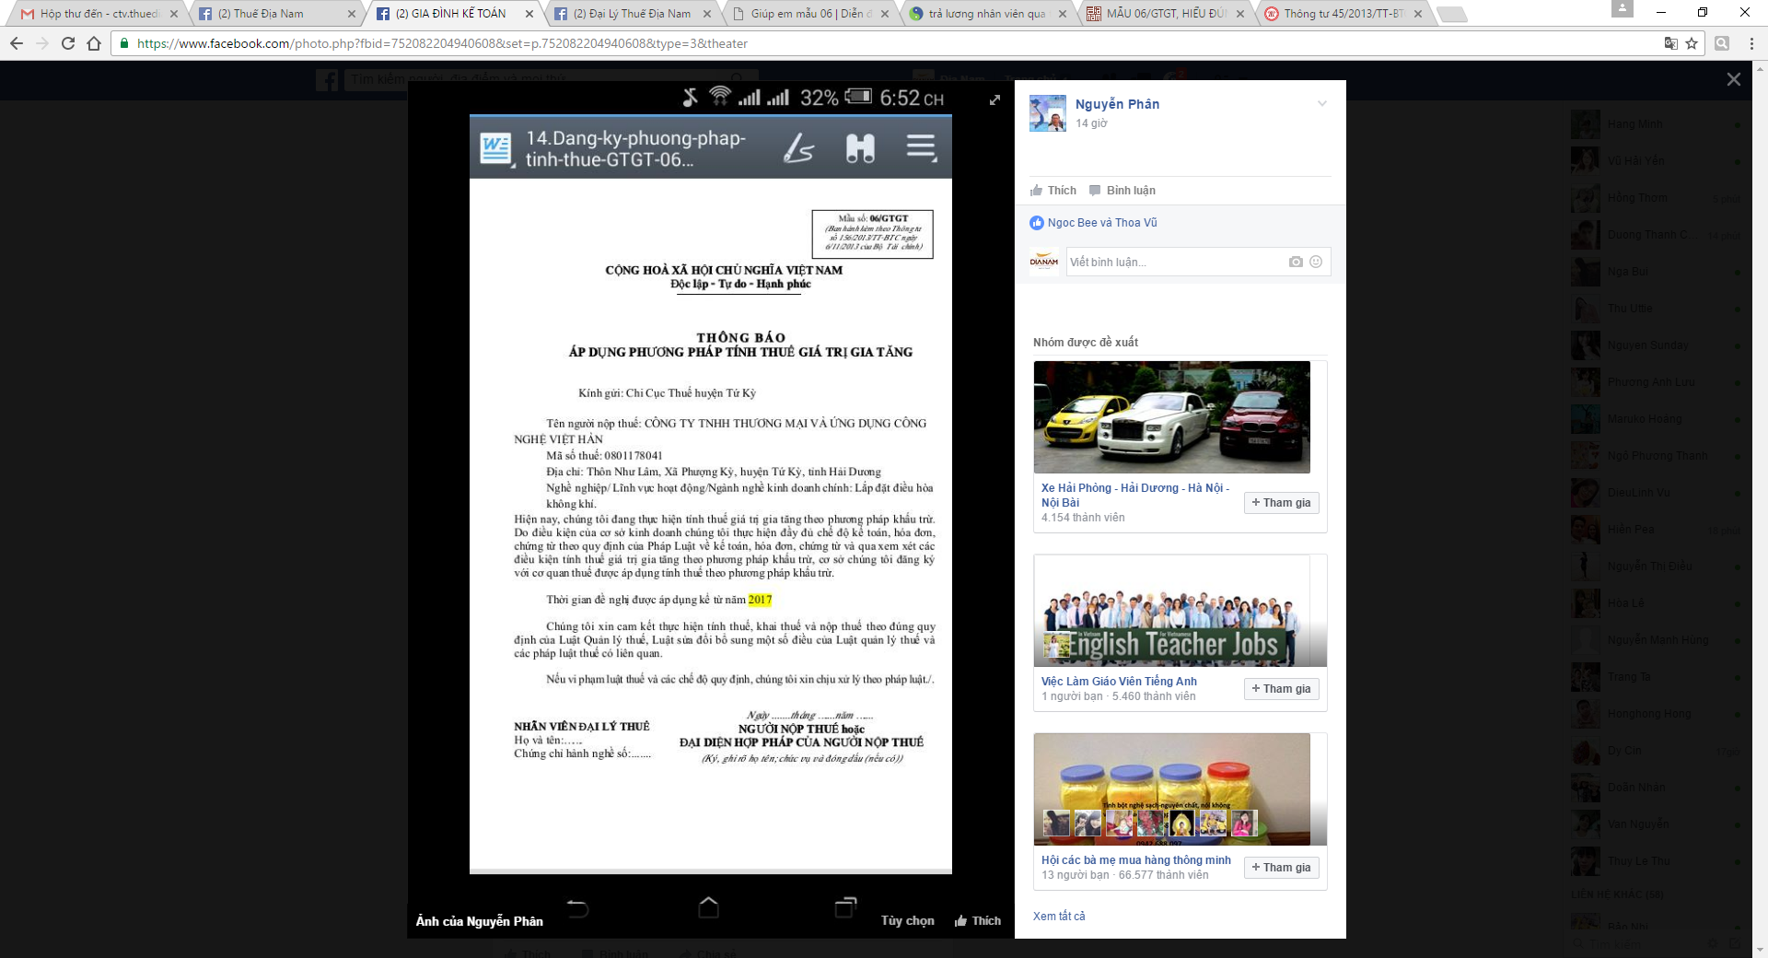Switch to the Thuế Địa Nam tab
Viewport: 1768px width, 958px height.
(261, 14)
